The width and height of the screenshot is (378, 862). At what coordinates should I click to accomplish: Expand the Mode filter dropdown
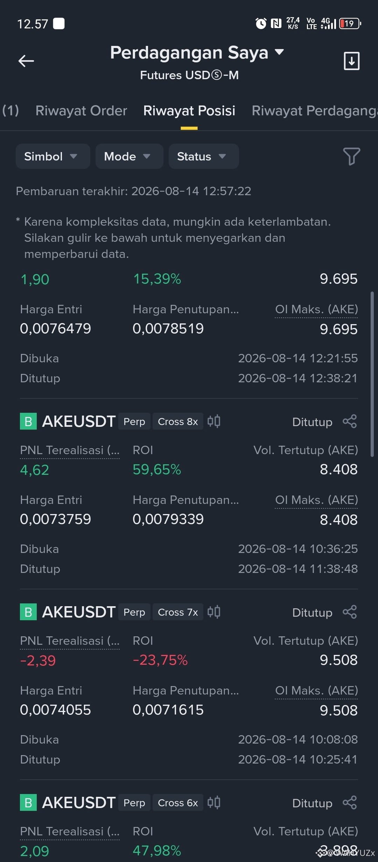pyautogui.click(x=129, y=156)
